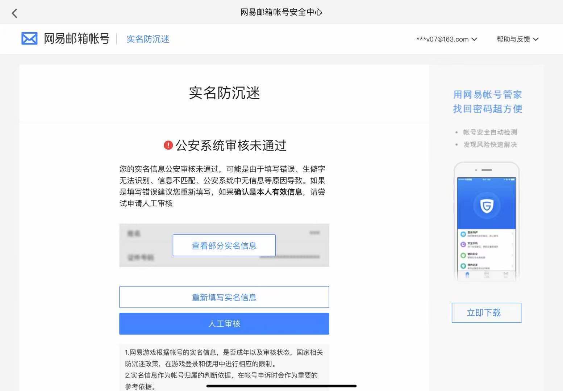Expand the ***v07@163.com account dropdown
Viewport: 563px width, 391px height.
[447, 39]
